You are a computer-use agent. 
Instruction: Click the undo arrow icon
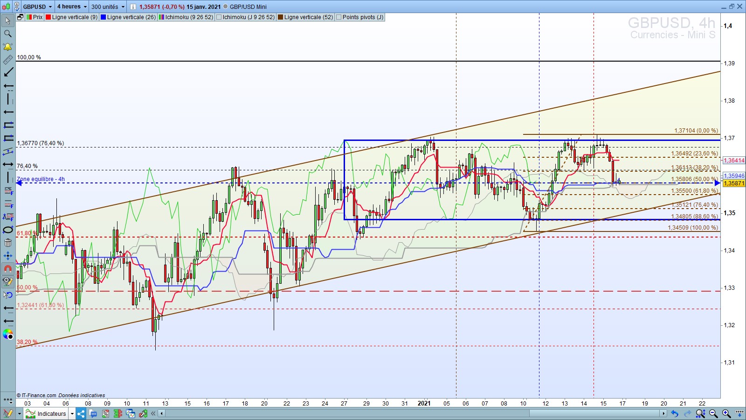point(674,413)
